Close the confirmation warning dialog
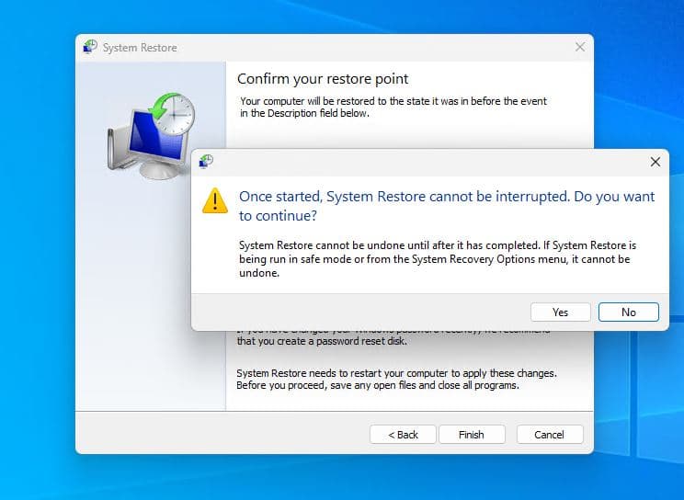 pos(655,162)
